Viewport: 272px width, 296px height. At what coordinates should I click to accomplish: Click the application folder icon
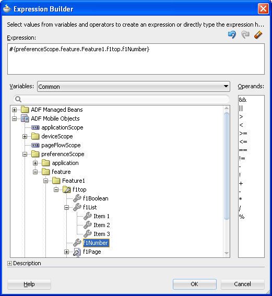[46, 163]
